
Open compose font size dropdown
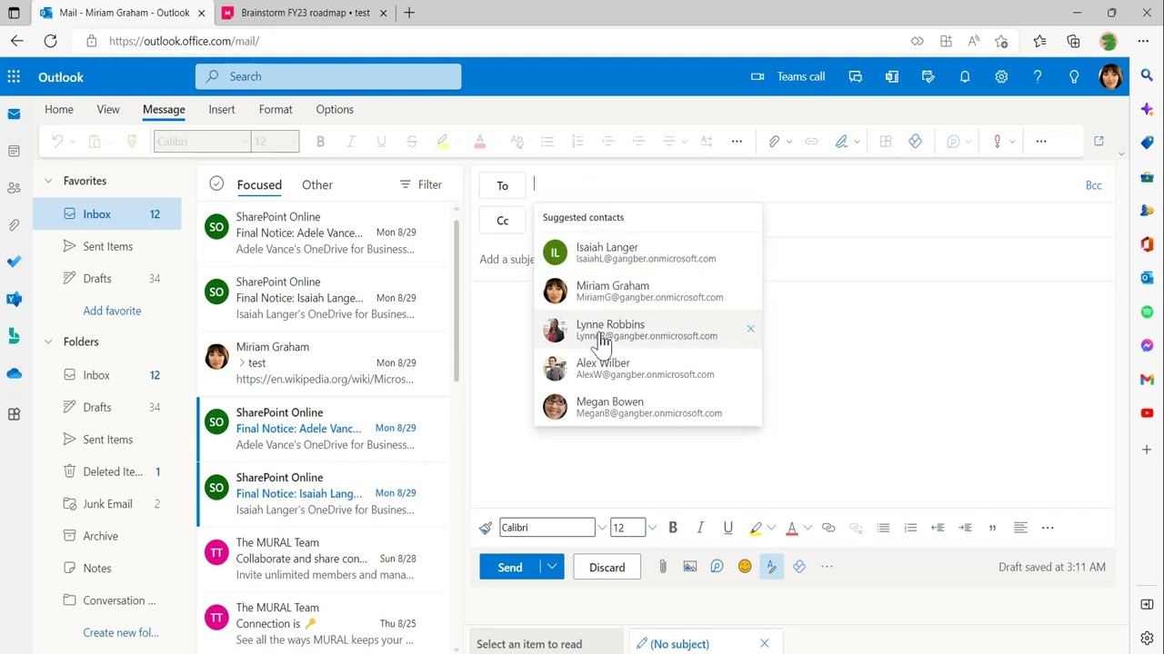(653, 528)
